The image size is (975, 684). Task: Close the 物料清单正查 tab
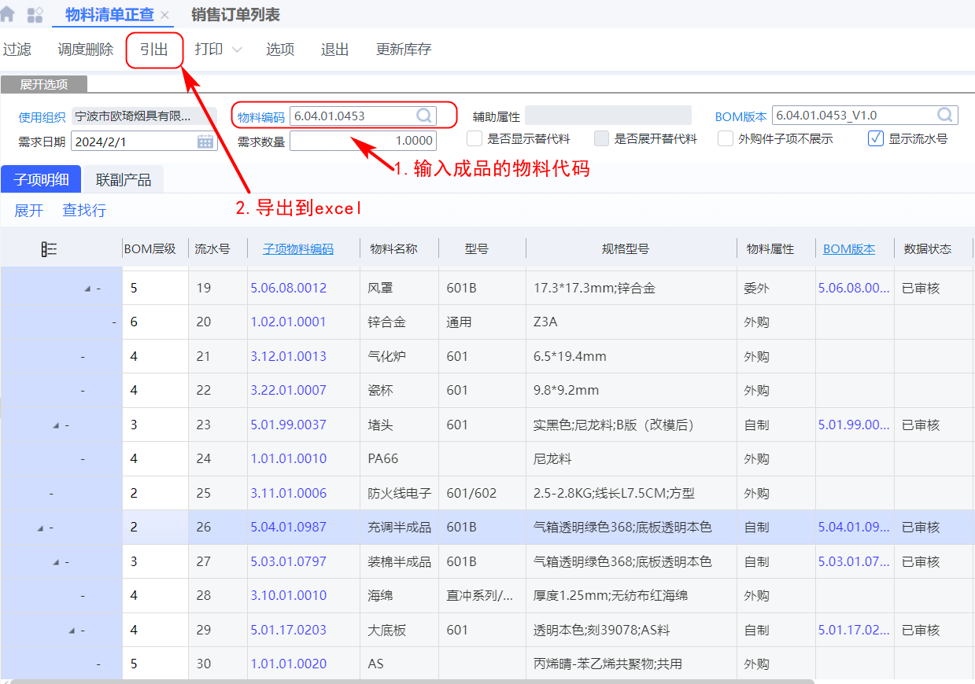[x=164, y=16]
